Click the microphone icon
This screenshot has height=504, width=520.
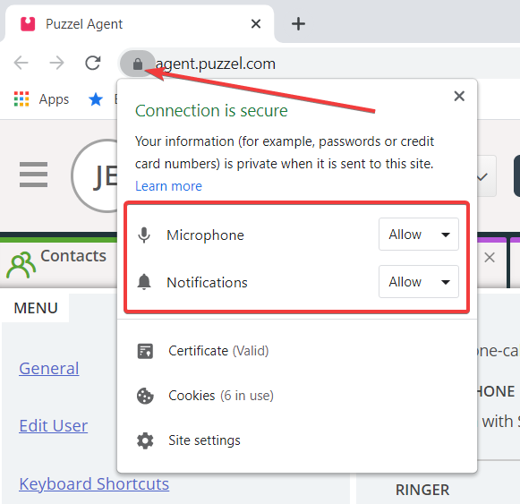pyautogui.click(x=144, y=235)
